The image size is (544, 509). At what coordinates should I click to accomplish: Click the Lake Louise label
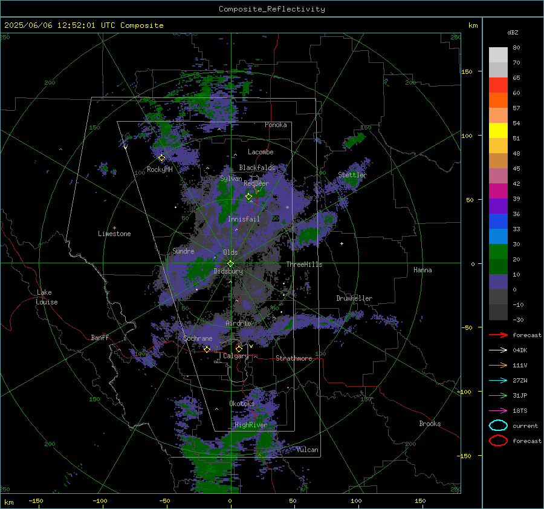(x=47, y=297)
